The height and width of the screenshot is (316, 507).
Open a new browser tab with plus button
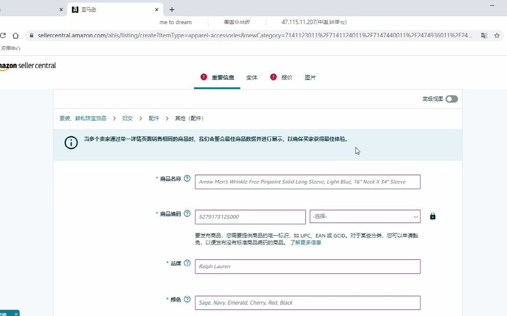click(172, 9)
